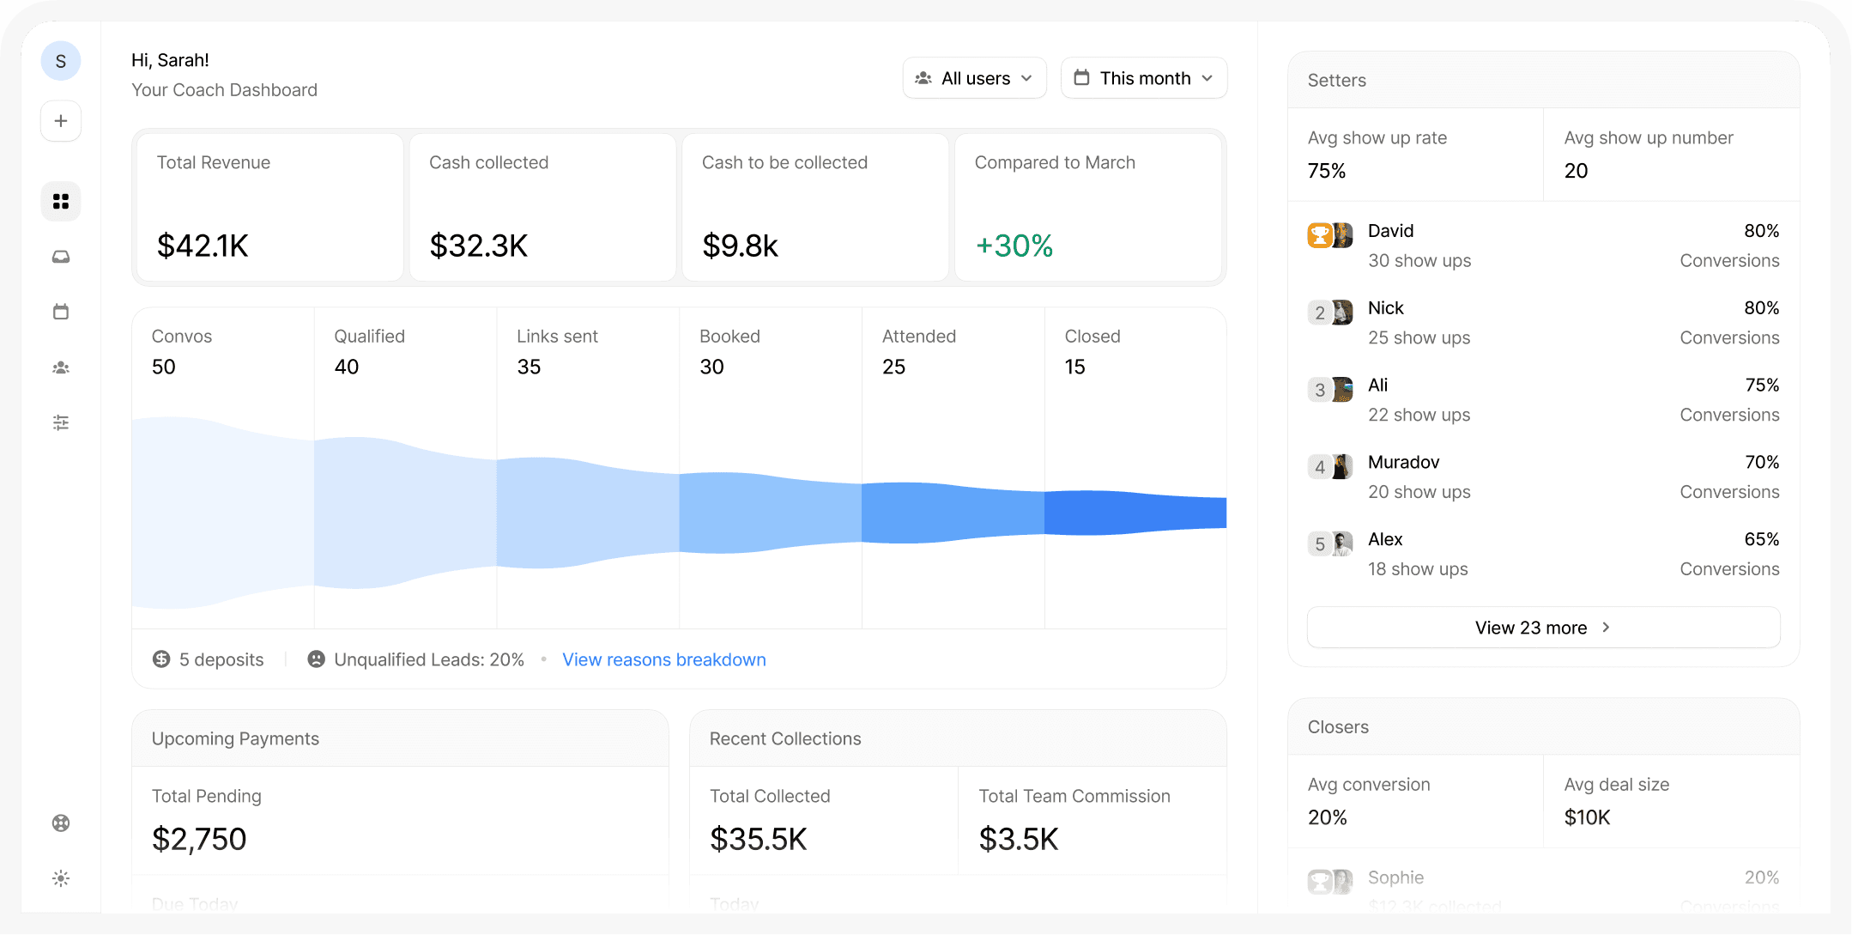Open the This month date dropdown
1852x935 pixels.
coord(1143,78)
